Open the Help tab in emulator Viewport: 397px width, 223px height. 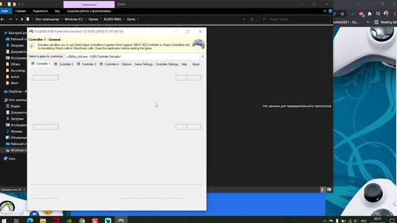(184, 64)
